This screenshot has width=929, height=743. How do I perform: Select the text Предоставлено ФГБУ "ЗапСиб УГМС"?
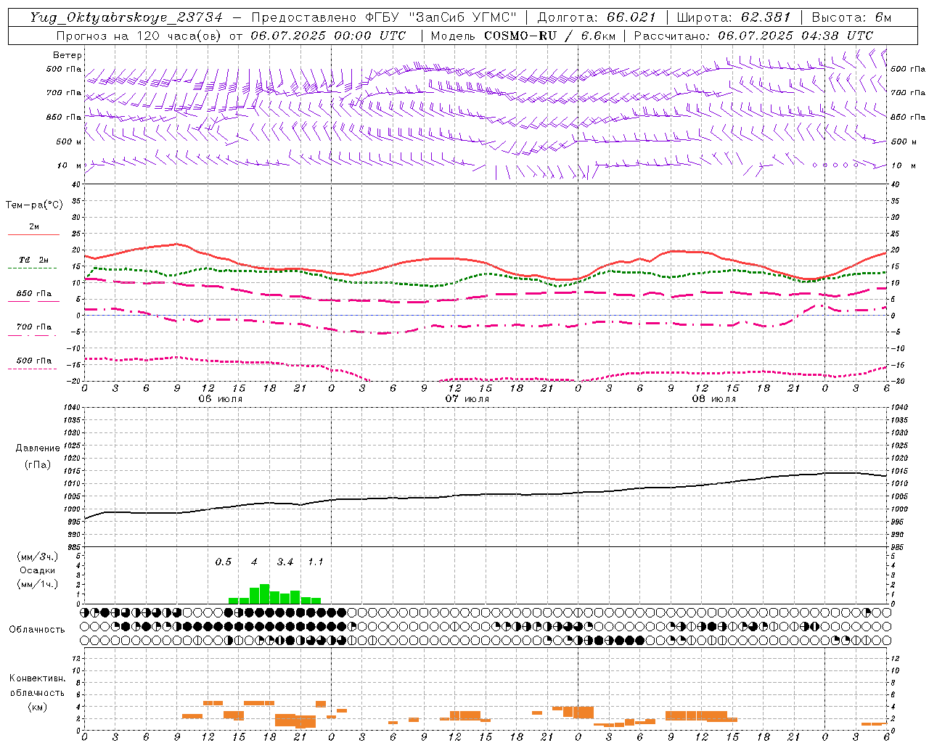pyautogui.click(x=384, y=17)
